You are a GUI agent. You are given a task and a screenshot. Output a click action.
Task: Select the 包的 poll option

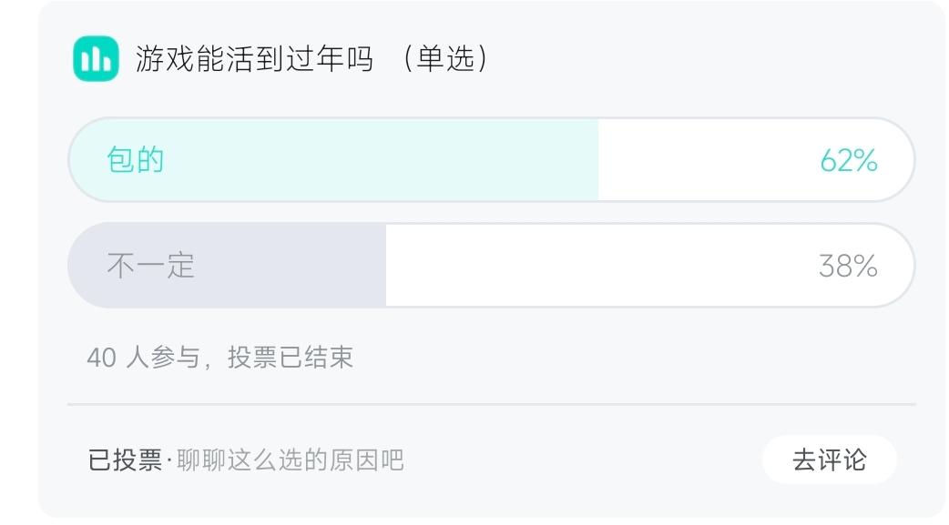coord(136,160)
